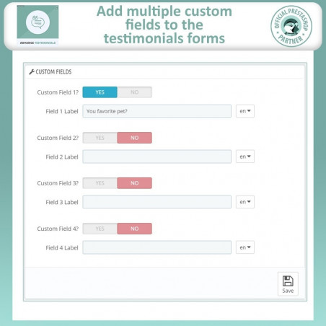Click YES on Custom Field 1

(x=100, y=92)
